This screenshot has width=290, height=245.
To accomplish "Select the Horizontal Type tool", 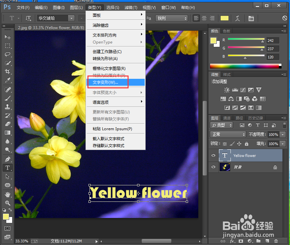I will pos(7,168).
